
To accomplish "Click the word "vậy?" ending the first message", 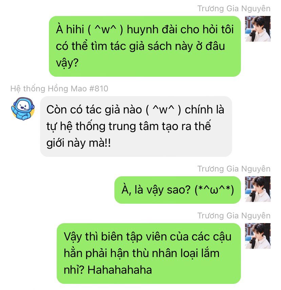I will coord(67,63).
